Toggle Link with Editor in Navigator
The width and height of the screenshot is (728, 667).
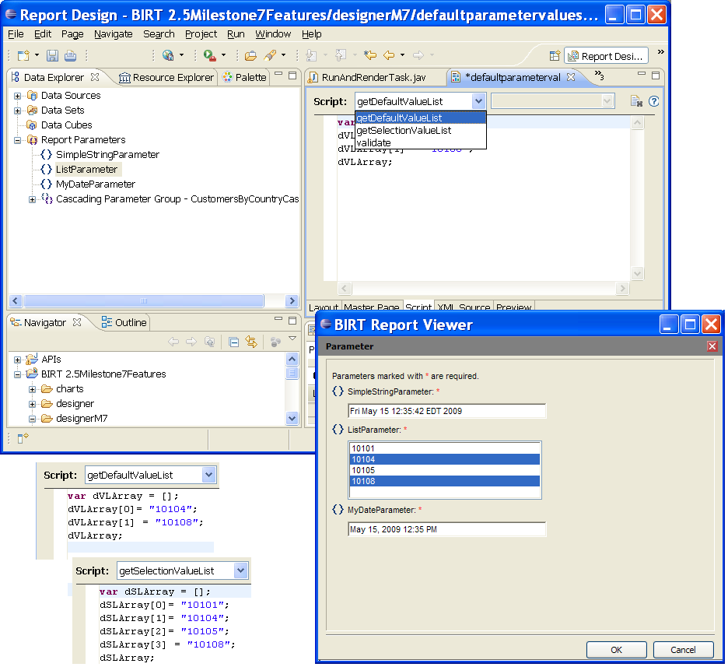click(x=251, y=342)
